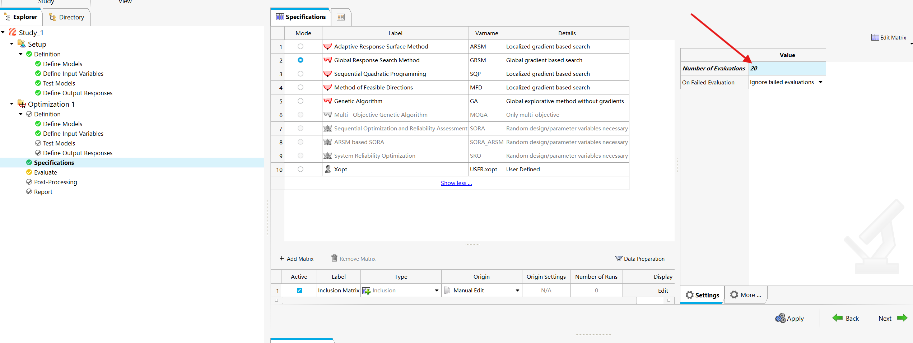Click the Next button label
Image resolution: width=913 pixels, height=343 pixels.
tap(885, 318)
